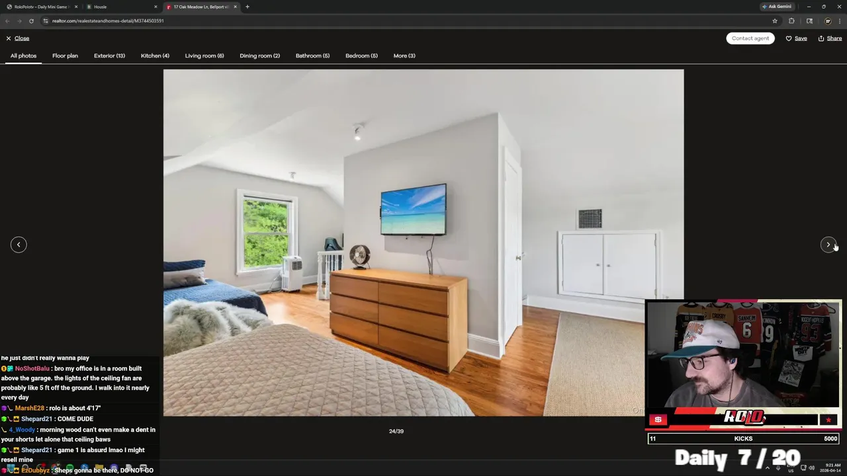The width and height of the screenshot is (847, 476).
Task: Show Kitchen (4) photos
Action: point(155,56)
